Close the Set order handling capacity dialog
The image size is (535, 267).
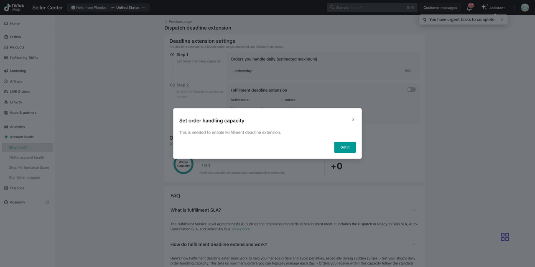pyautogui.click(x=353, y=120)
